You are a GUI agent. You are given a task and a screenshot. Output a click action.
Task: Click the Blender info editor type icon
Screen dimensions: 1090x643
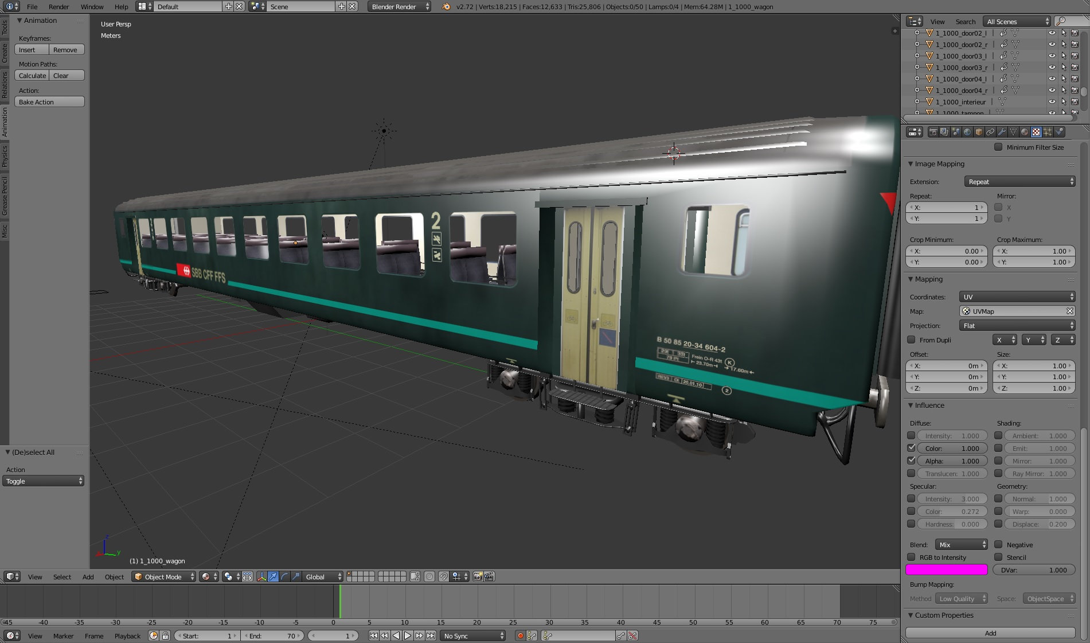point(11,6)
